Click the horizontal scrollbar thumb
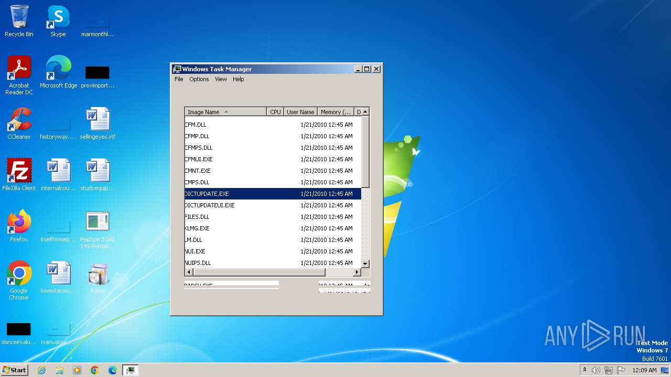This screenshot has height=377, width=671. [x=259, y=272]
